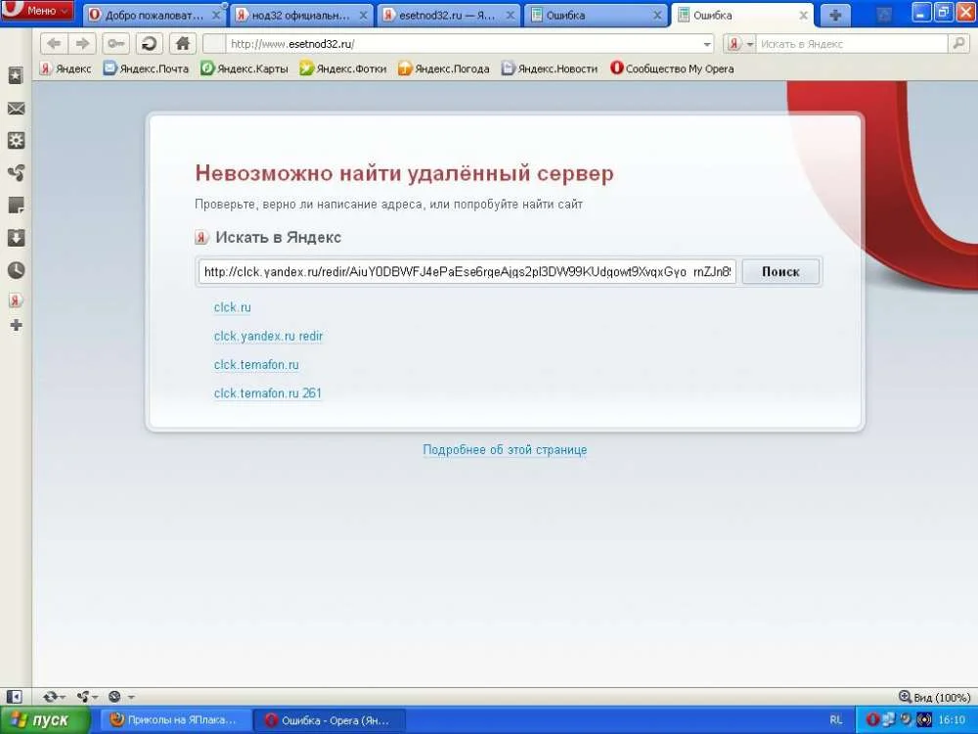Open the Opera Link sync dropdown

pos(54,697)
